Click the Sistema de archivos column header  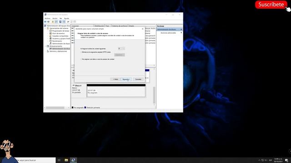(x=120, y=26)
